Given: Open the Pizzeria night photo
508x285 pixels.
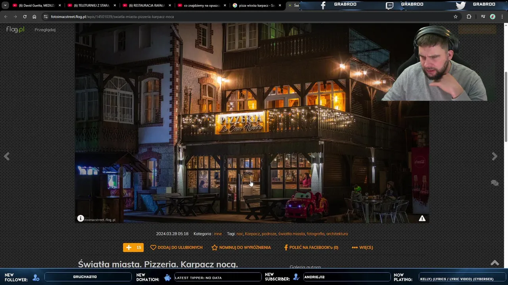Looking at the screenshot, I should 252,123.
